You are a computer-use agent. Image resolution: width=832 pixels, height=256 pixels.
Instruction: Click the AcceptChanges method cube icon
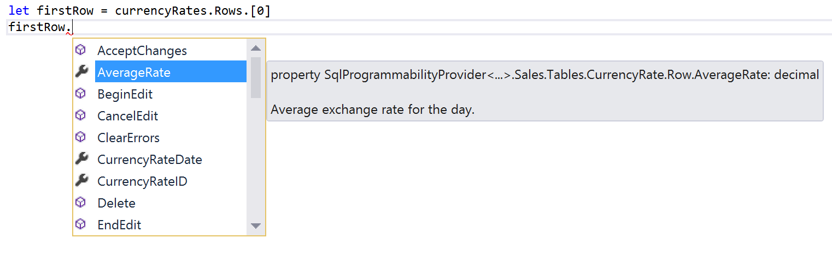click(81, 50)
